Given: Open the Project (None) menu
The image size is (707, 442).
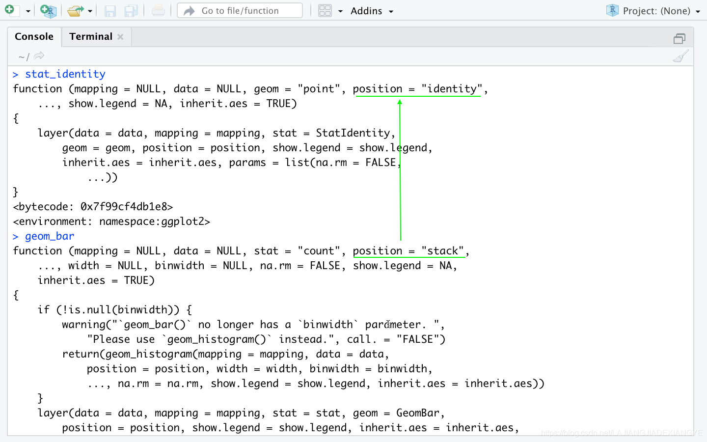Looking at the screenshot, I should pyautogui.click(x=661, y=11).
